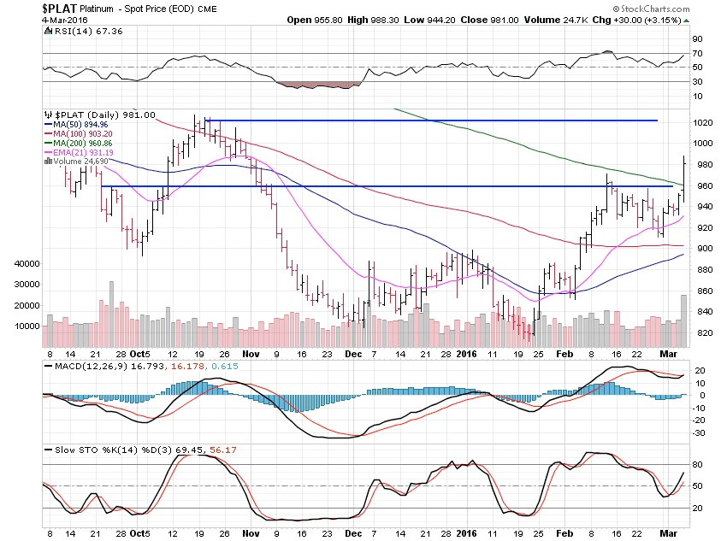Click the MACD signal value '16.178'
This screenshot has height=541, width=727.
click(187, 366)
